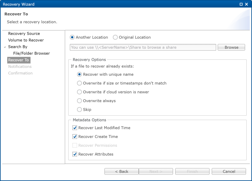
Task: Open the File/Folder Browser step
Action: click(x=31, y=53)
